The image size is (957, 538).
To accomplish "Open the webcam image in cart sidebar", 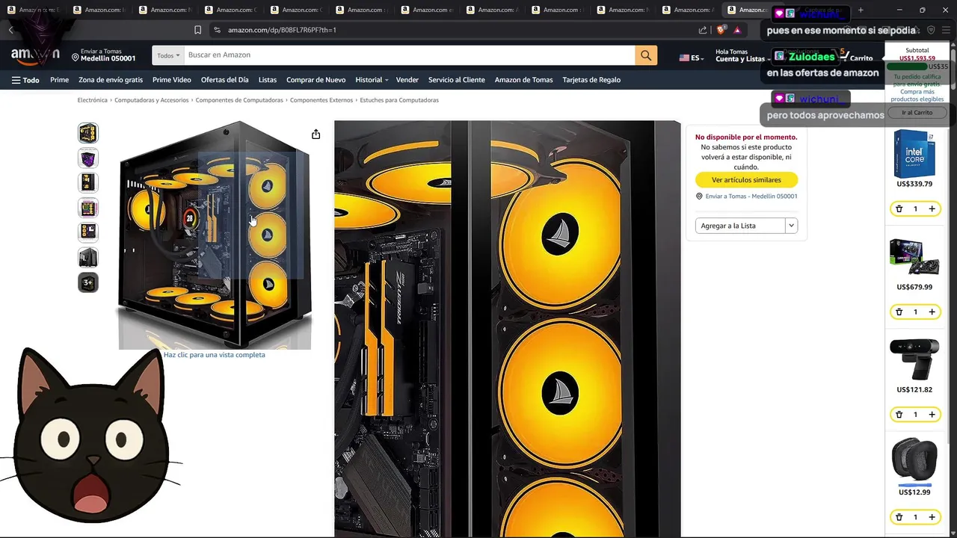I will 914,360.
